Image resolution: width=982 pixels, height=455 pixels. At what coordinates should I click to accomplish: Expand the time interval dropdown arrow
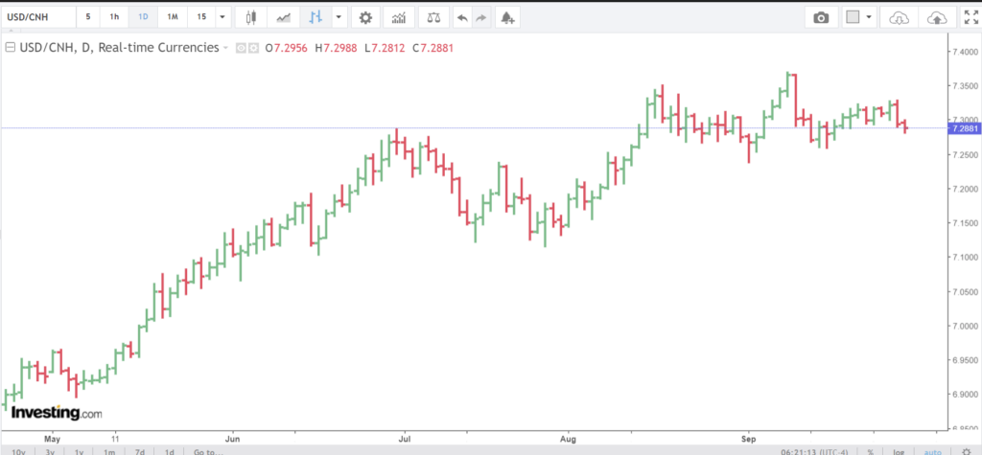click(222, 17)
